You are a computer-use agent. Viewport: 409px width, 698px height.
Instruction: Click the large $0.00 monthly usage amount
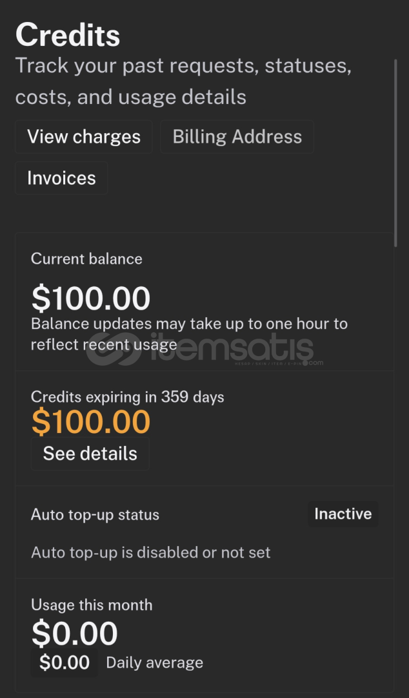(74, 633)
